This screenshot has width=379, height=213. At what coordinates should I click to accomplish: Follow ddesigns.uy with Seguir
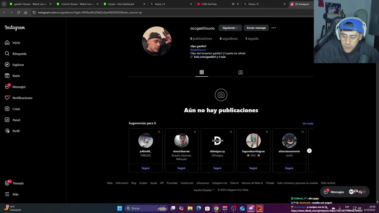[217, 168]
